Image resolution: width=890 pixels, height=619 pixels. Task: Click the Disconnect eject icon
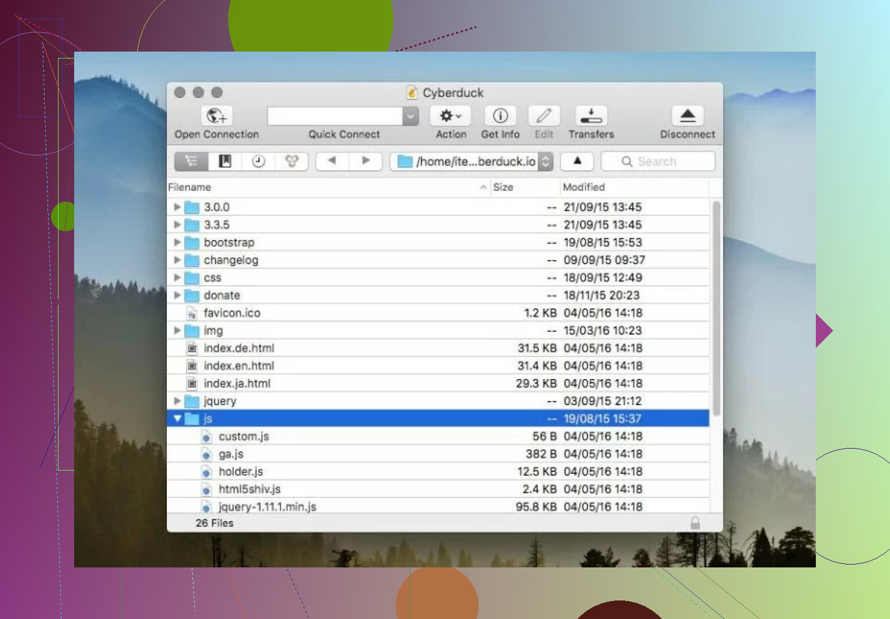(x=687, y=116)
